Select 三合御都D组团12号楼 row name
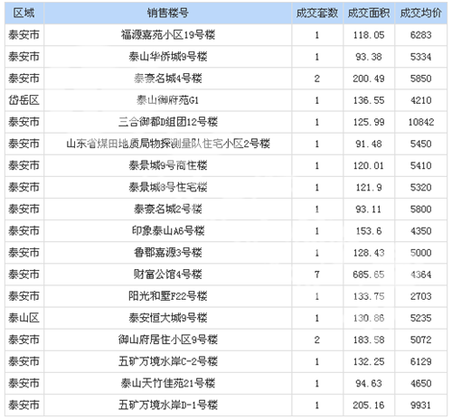452x419 pixels. 168,122
